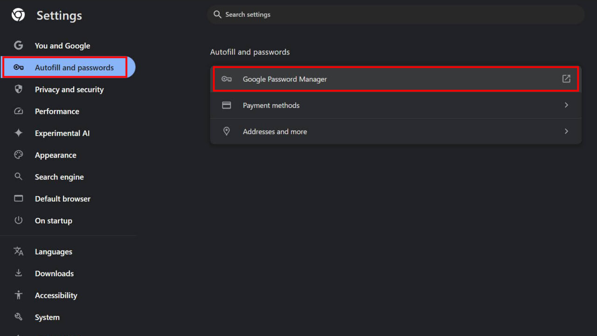Viewport: 597px width, 336px height.
Task: Open Google Password Manager via external link icon
Action: pyautogui.click(x=566, y=79)
